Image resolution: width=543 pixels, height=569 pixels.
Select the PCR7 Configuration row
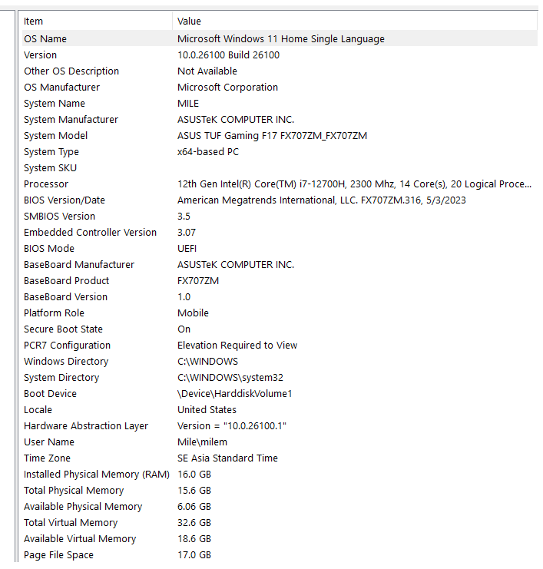(x=280, y=345)
